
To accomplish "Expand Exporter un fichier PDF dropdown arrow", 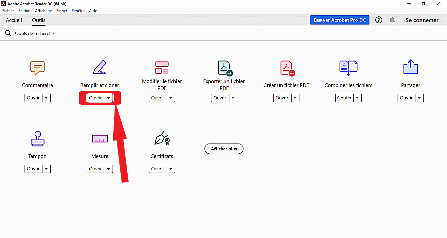I will (233, 98).
